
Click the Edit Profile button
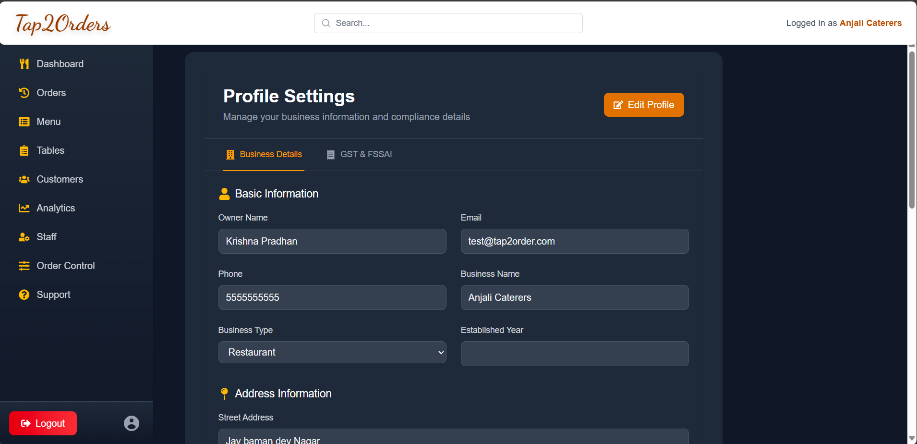click(x=644, y=105)
